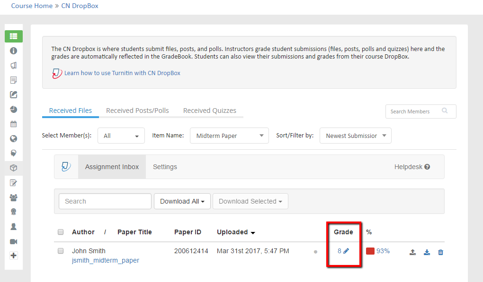Click the CN DropBox breadcrumb link

(80, 6)
